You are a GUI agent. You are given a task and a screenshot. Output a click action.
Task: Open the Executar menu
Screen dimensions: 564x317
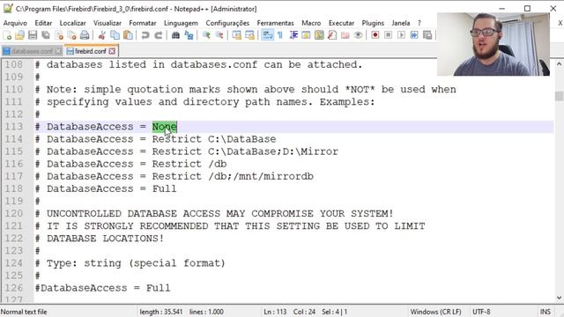[341, 23]
